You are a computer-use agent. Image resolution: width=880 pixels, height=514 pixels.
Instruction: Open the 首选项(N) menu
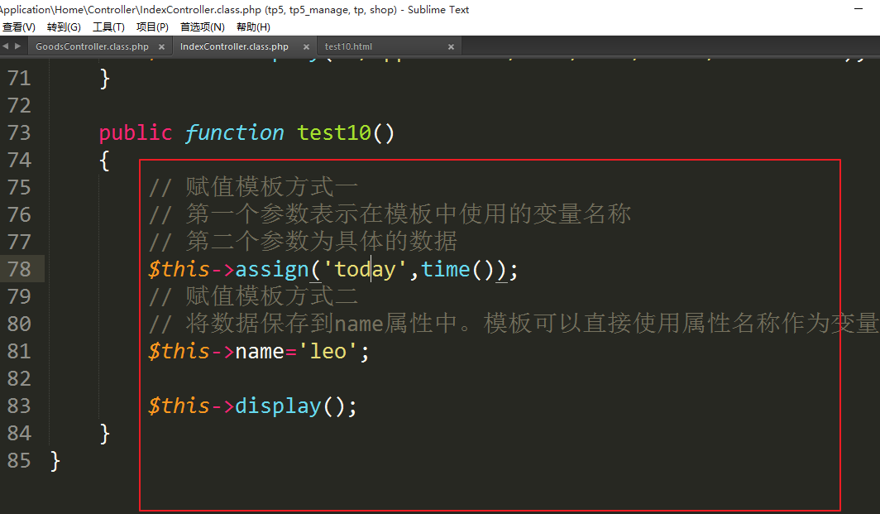(x=202, y=27)
